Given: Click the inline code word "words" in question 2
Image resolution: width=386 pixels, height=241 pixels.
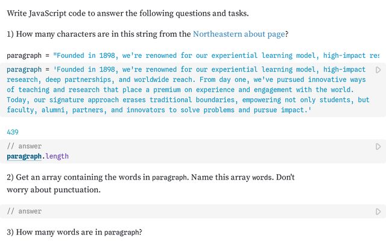Looking at the screenshot, I should 262,177.
